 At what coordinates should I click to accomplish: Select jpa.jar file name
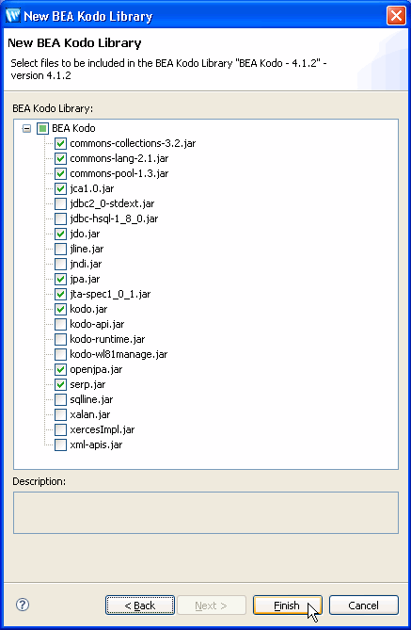click(x=85, y=280)
